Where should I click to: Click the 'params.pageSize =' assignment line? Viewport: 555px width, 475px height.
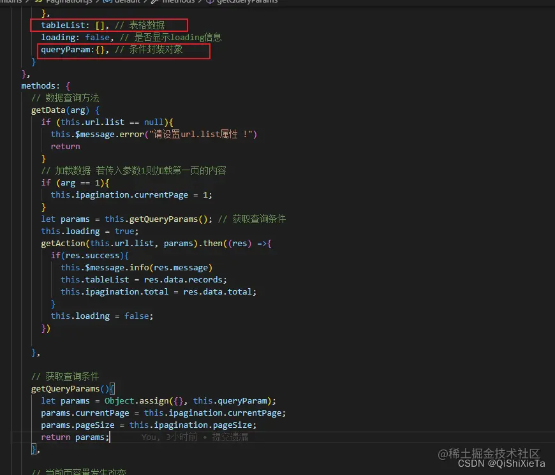[149, 425]
